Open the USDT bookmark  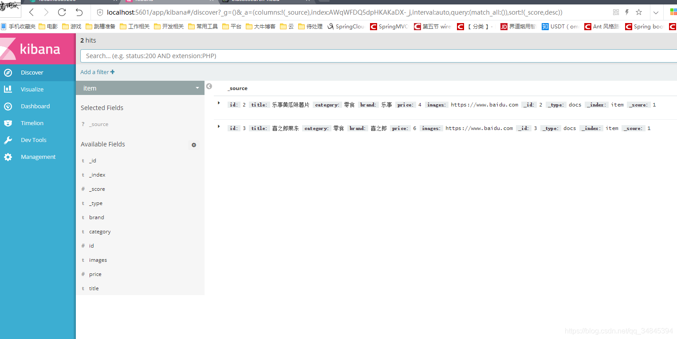pos(560,27)
